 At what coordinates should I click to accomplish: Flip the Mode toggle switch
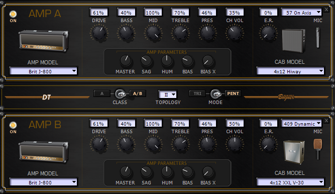pos(215,93)
